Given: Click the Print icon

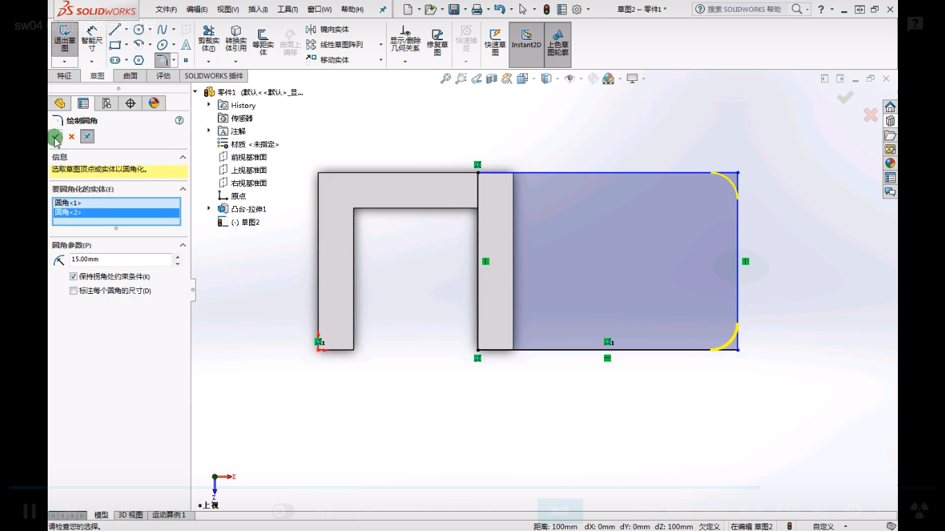Looking at the screenshot, I should [x=477, y=10].
